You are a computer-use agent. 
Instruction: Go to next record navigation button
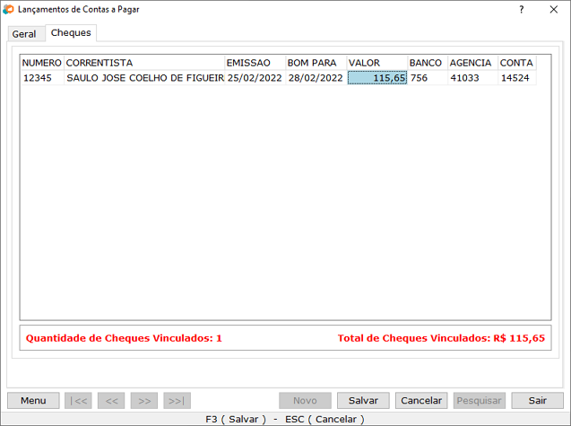click(144, 401)
